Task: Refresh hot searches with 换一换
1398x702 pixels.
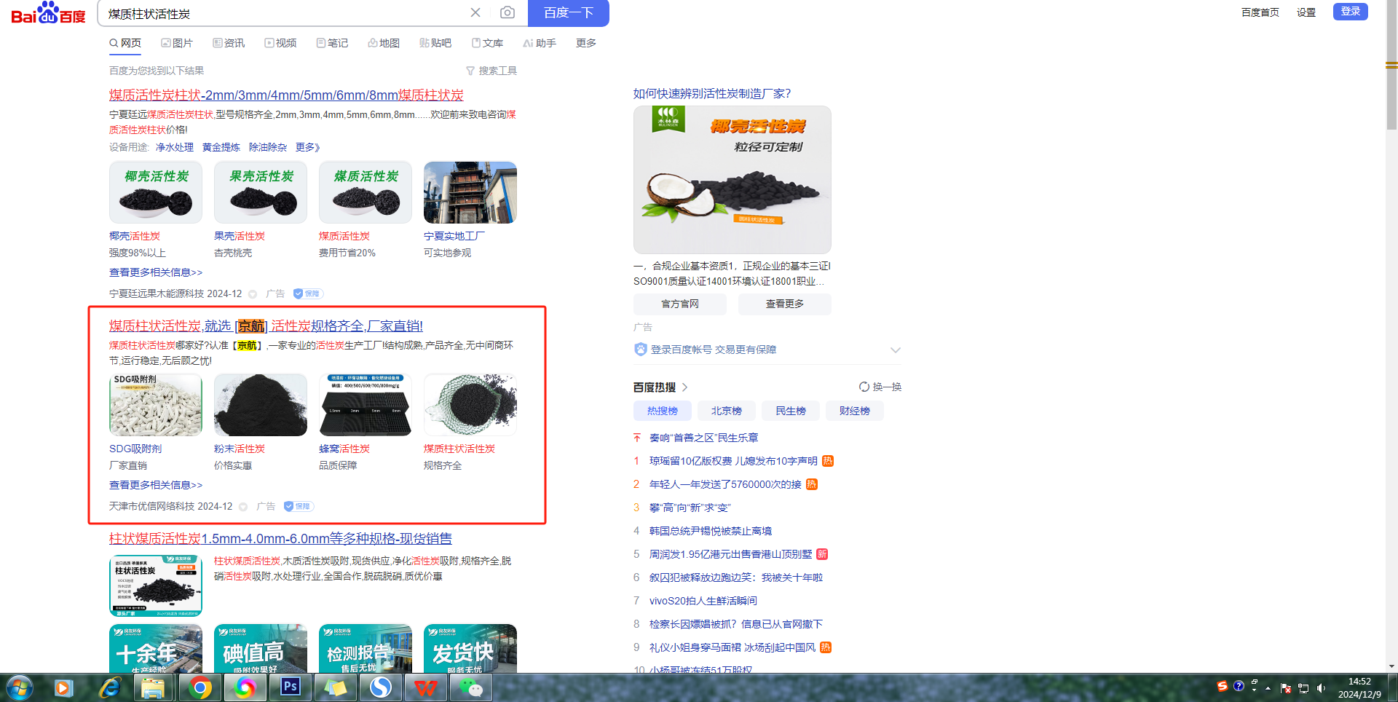Action: (880, 387)
